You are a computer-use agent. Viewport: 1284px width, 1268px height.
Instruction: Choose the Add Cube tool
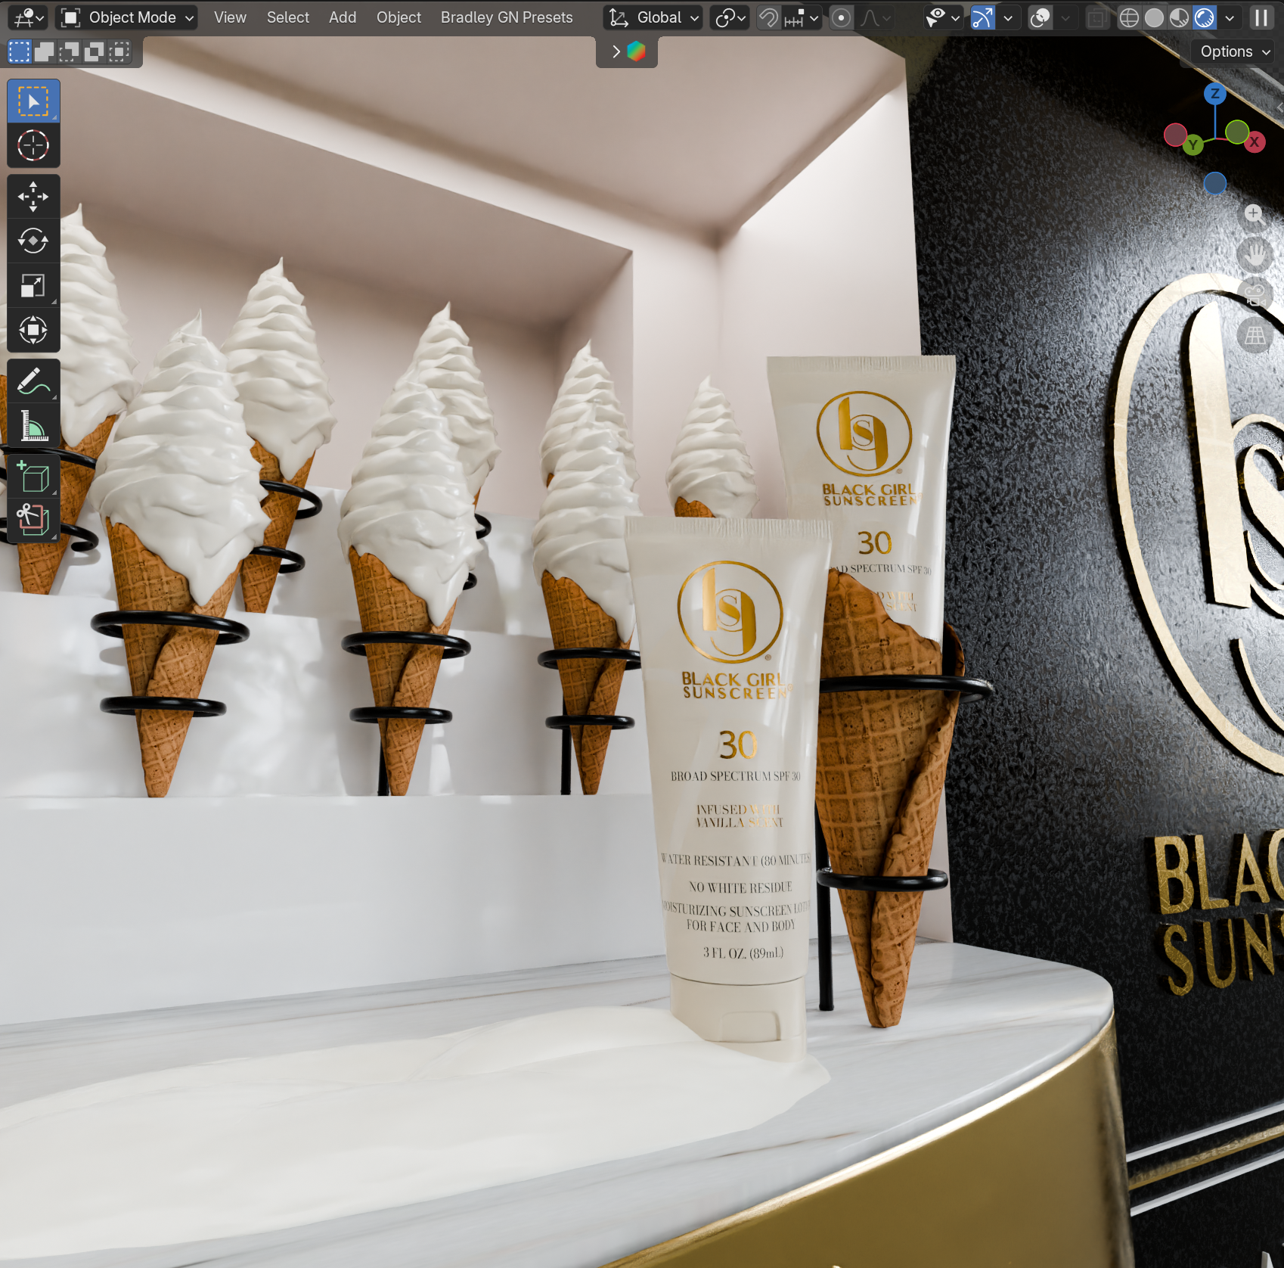[33, 476]
